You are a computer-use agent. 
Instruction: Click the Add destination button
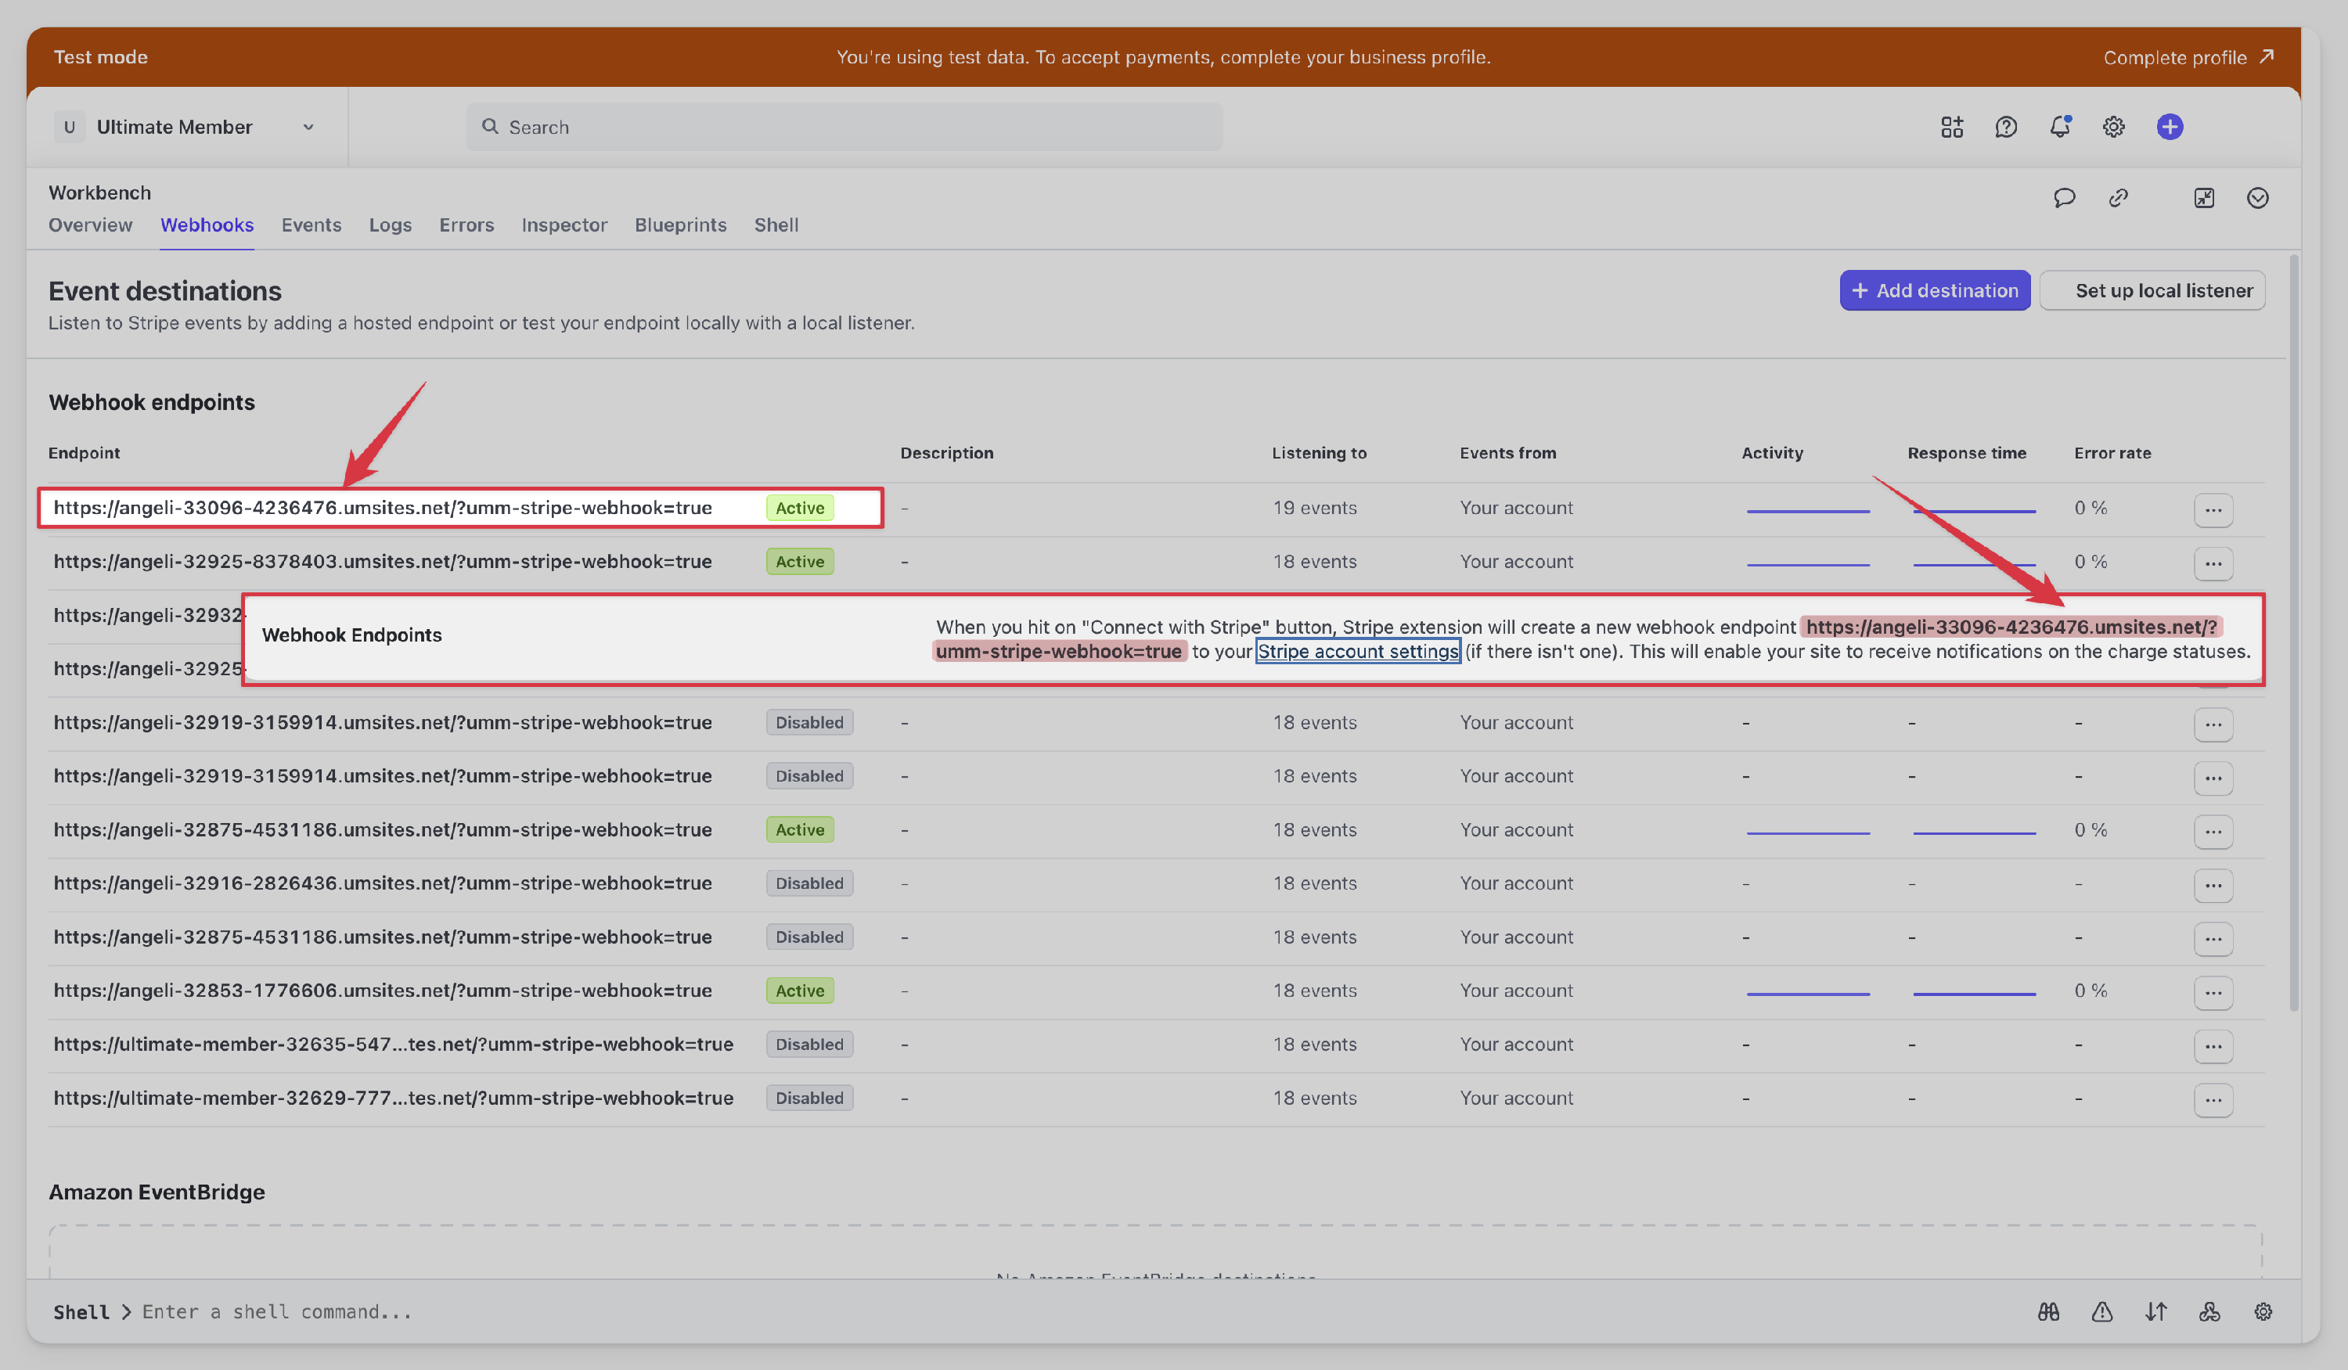click(x=1936, y=290)
